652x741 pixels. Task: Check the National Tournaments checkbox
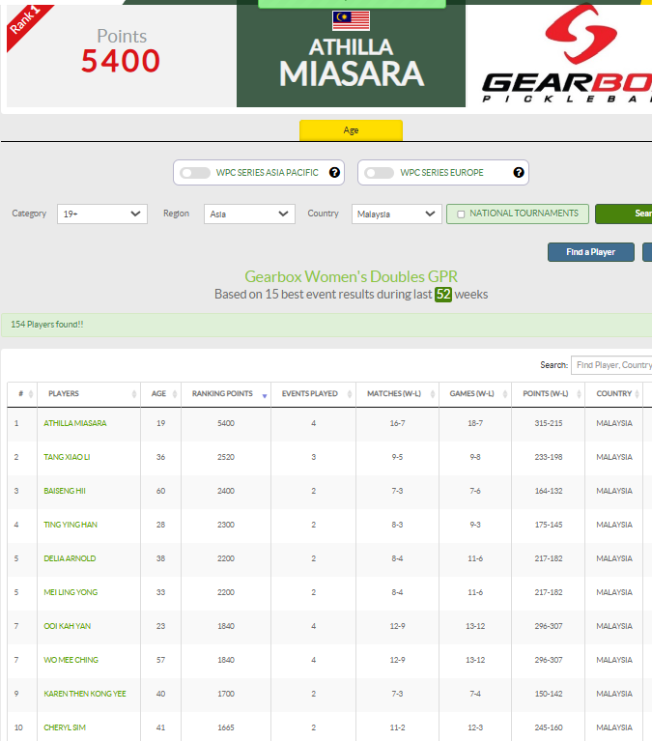tap(461, 214)
